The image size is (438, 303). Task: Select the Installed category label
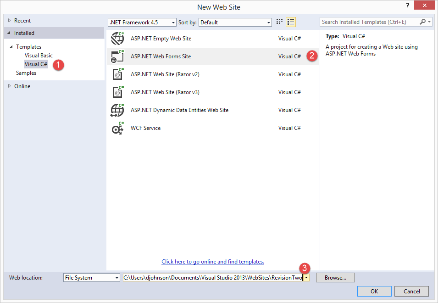[24, 33]
